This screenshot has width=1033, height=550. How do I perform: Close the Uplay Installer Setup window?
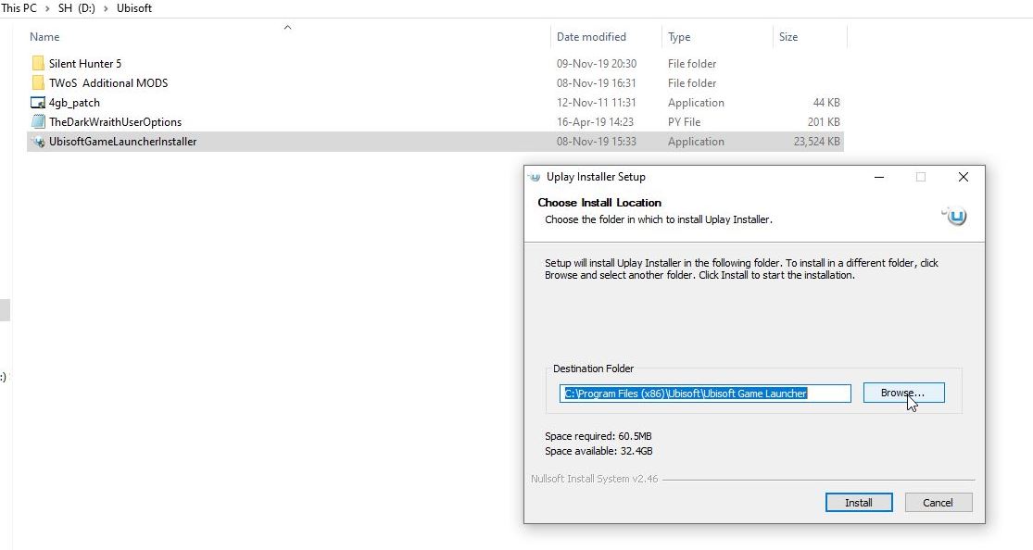[x=964, y=177]
